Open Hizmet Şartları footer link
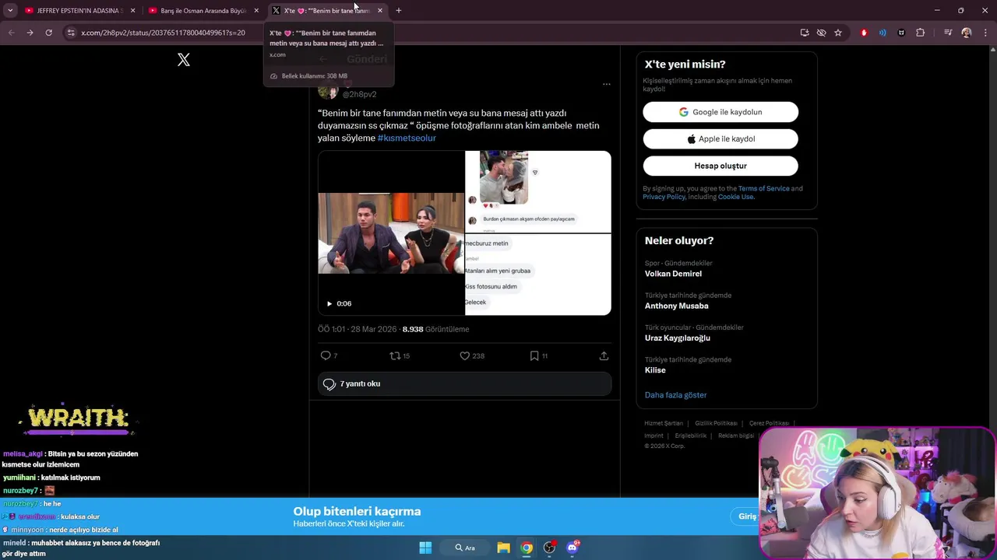Viewport: 997px width, 560px height. click(x=663, y=423)
